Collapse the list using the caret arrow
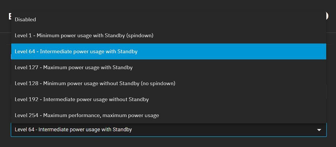The image size is (336, 147). pyautogui.click(x=319, y=130)
